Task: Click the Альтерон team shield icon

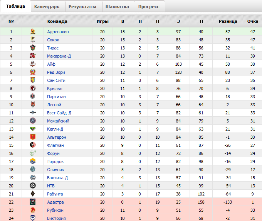Action: [x=33, y=137]
